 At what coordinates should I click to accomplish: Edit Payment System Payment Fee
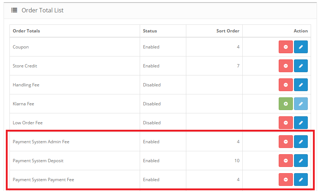[301, 180]
